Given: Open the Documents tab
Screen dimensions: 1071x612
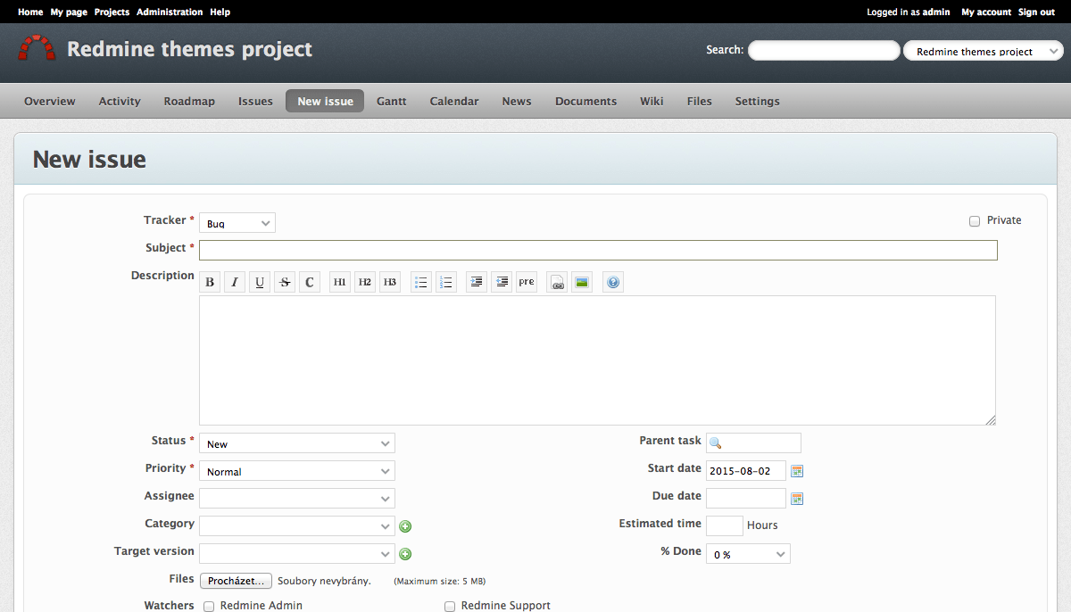Looking at the screenshot, I should (x=585, y=101).
